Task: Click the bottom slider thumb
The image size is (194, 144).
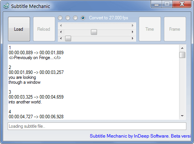Action: point(68,38)
